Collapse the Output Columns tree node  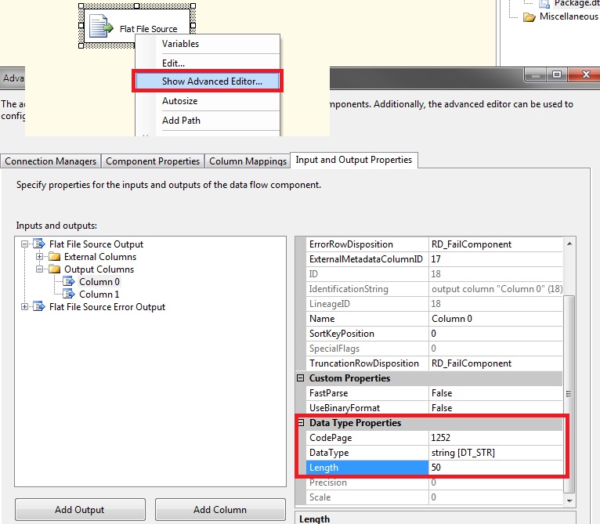(x=39, y=269)
